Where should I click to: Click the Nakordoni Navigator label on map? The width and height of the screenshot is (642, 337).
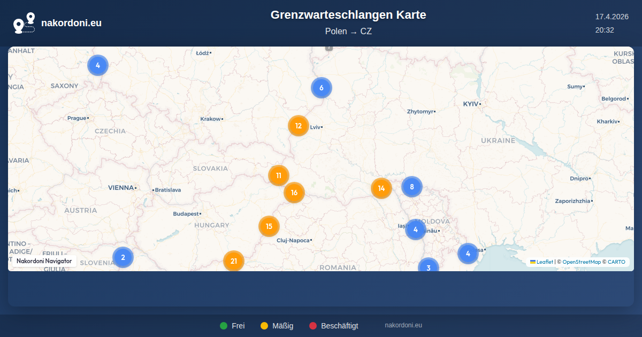tap(44, 261)
